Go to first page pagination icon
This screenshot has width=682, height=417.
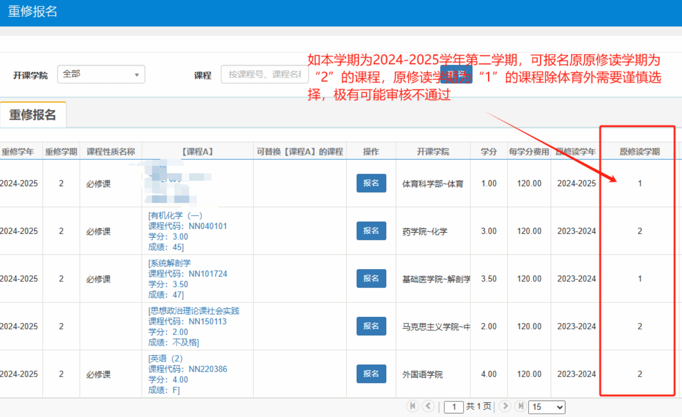412,406
